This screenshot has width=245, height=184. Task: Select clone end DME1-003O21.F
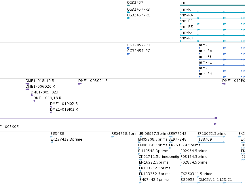coord(93,81)
